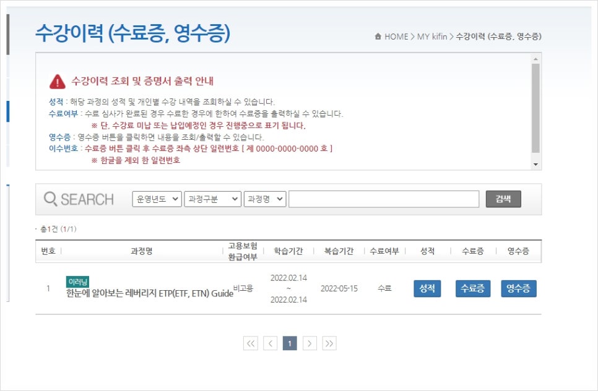Click the blue 영수증 button

pyautogui.click(x=518, y=288)
